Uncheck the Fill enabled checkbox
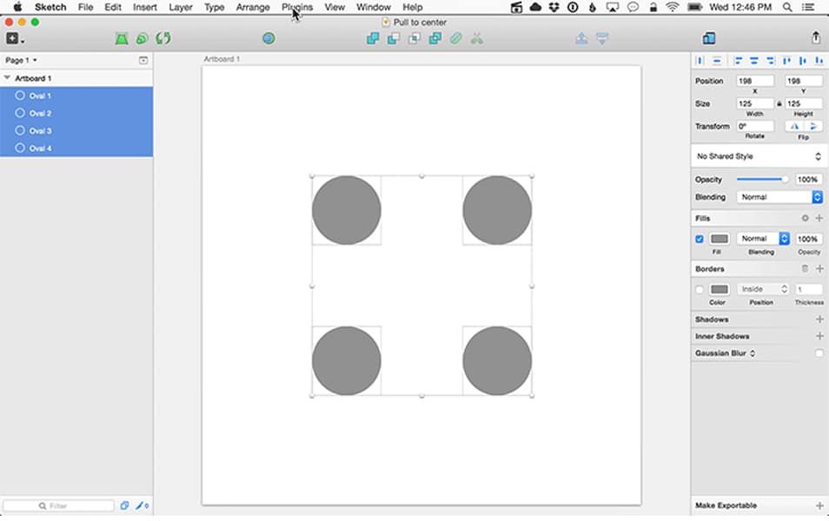The height and width of the screenshot is (521, 829). pyautogui.click(x=699, y=239)
